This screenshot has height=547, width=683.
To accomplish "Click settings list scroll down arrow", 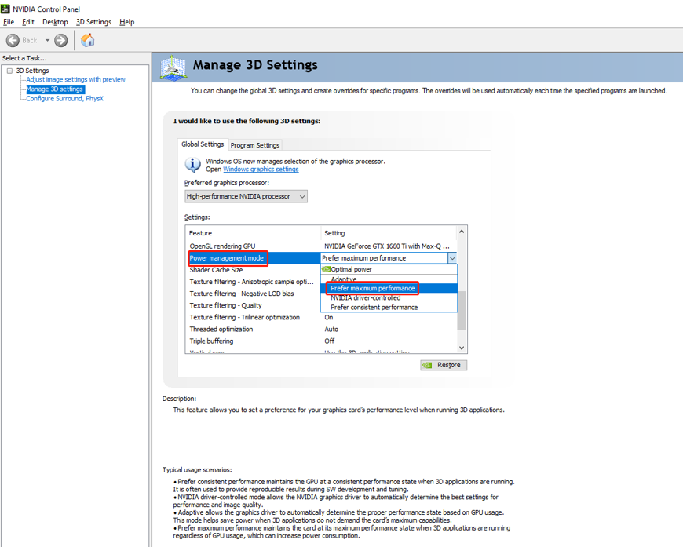I will (462, 348).
